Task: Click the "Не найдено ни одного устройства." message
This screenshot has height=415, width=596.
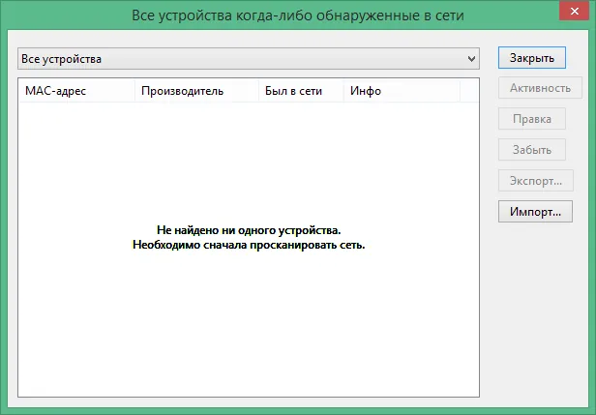Action: (249, 230)
